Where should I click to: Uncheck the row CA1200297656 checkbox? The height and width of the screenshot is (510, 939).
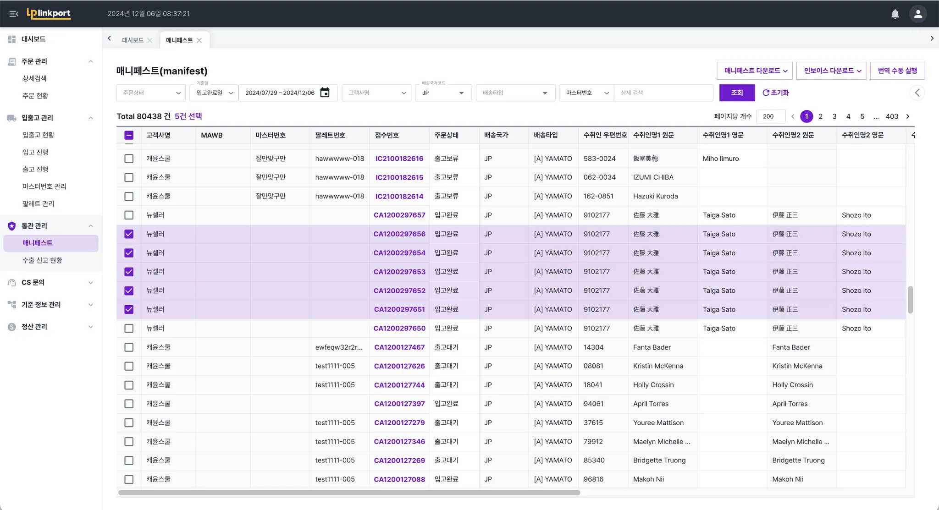point(129,234)
